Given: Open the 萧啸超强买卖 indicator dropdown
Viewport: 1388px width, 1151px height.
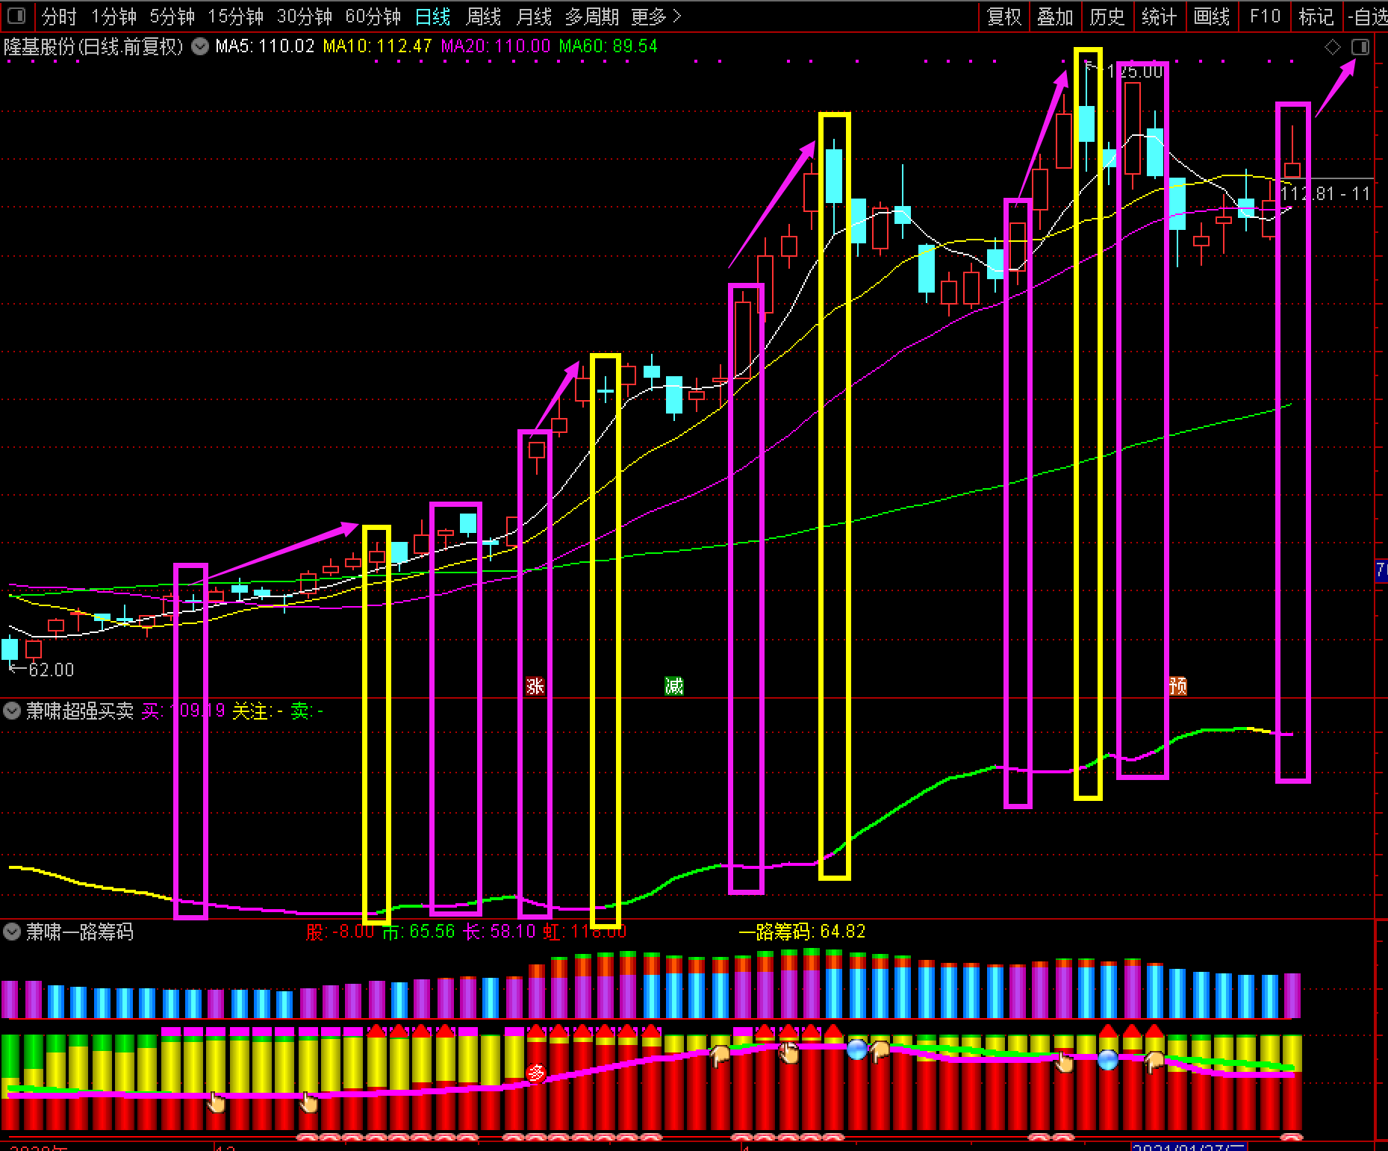Looking at the screenshot, I should (12, 711).
